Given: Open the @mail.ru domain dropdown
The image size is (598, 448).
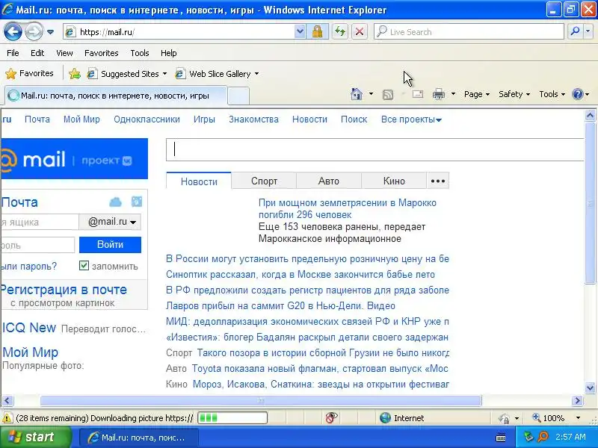Looking at the screenshot, I should [x=110, y=222].
